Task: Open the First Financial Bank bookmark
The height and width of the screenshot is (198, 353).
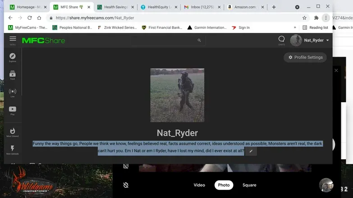Action: click(x=162, y=27)
